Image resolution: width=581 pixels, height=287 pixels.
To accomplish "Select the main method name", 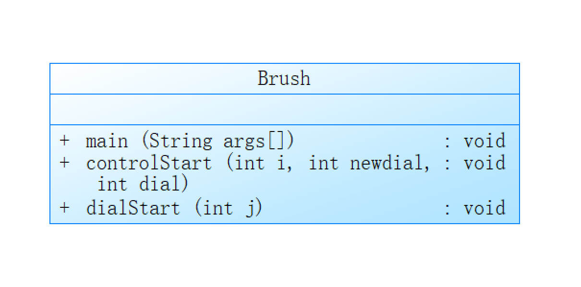I will 107,141.
